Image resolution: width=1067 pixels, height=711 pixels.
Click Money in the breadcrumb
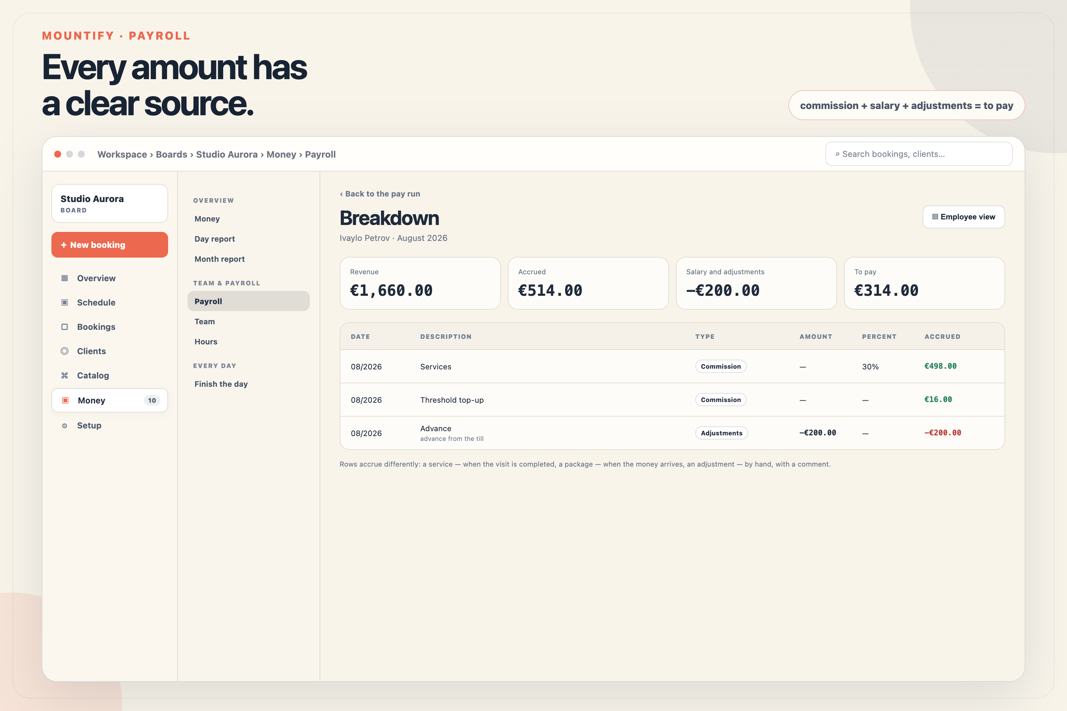(x=281, y=154)
